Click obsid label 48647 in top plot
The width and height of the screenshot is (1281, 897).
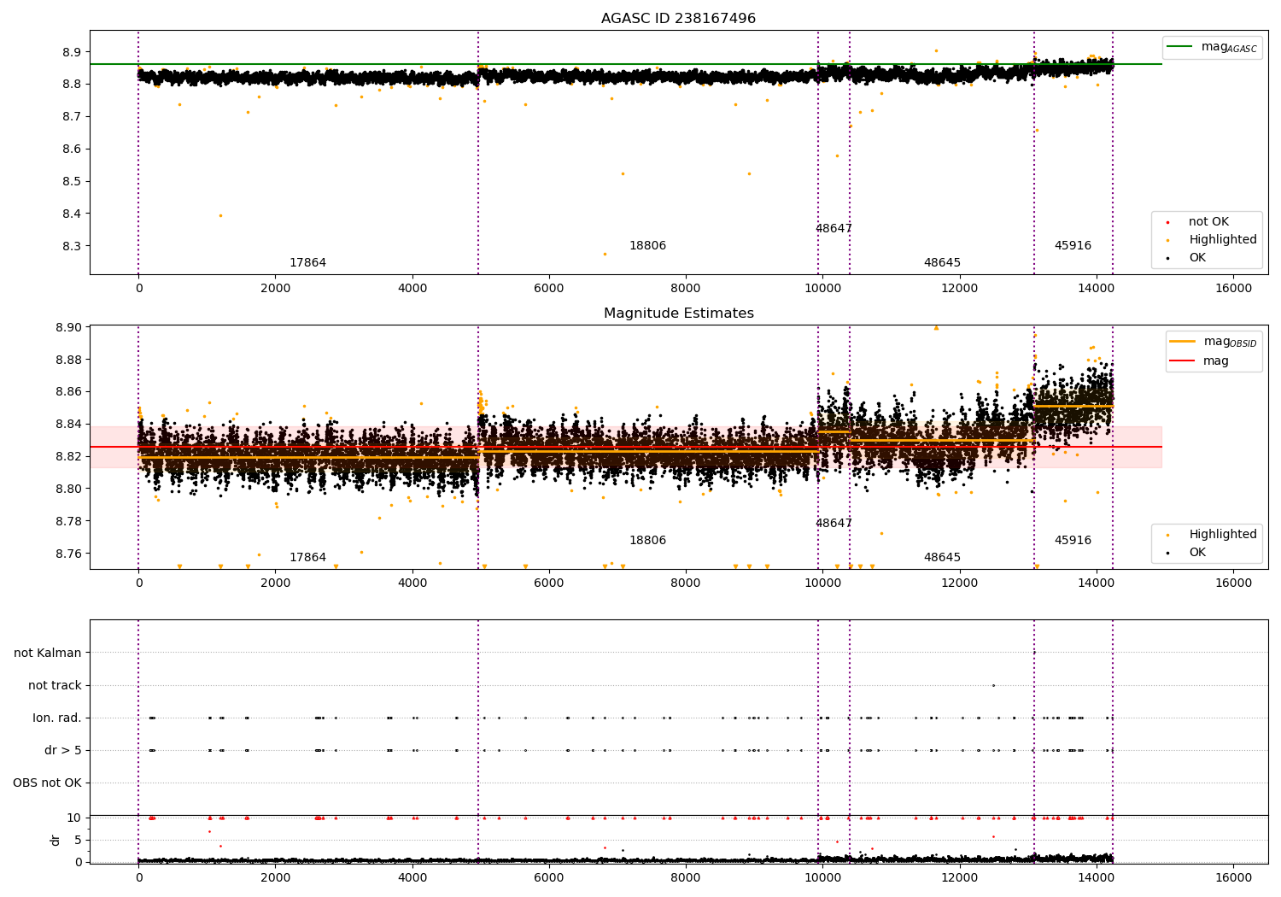(x=834, y=229)
